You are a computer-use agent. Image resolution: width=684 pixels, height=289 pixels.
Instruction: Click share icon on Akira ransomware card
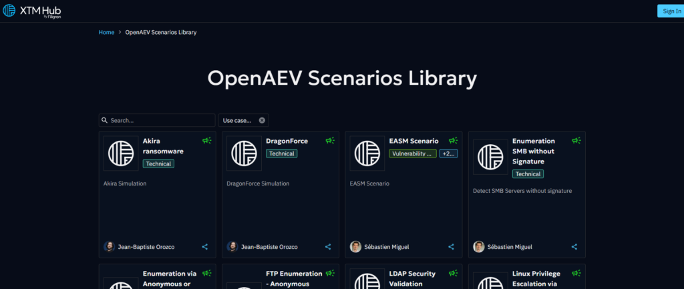205,247
